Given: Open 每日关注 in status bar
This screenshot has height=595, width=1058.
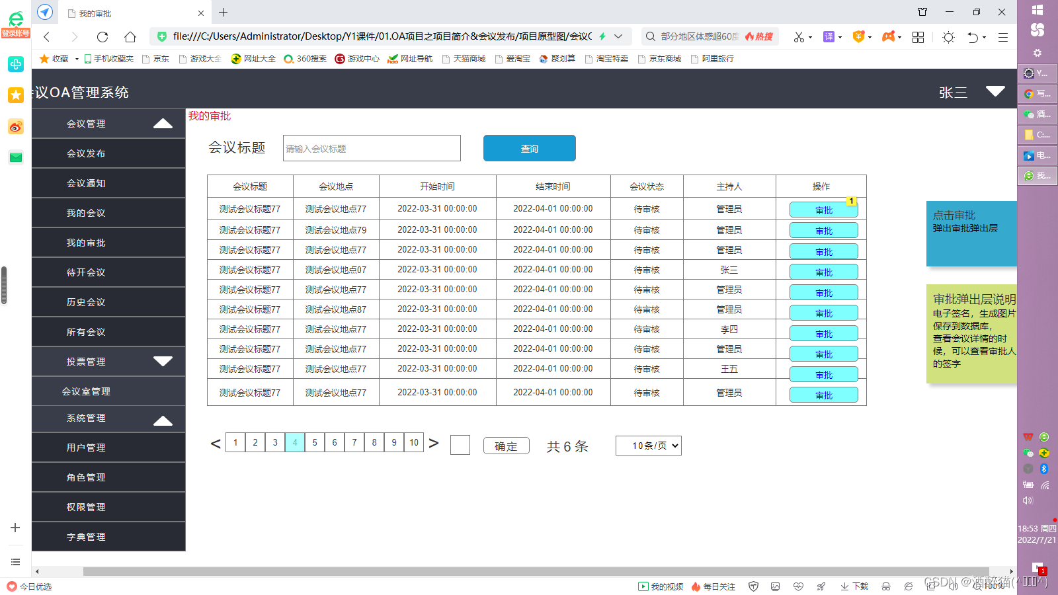Looking at the screenshot, I should (x=713, y=586).
